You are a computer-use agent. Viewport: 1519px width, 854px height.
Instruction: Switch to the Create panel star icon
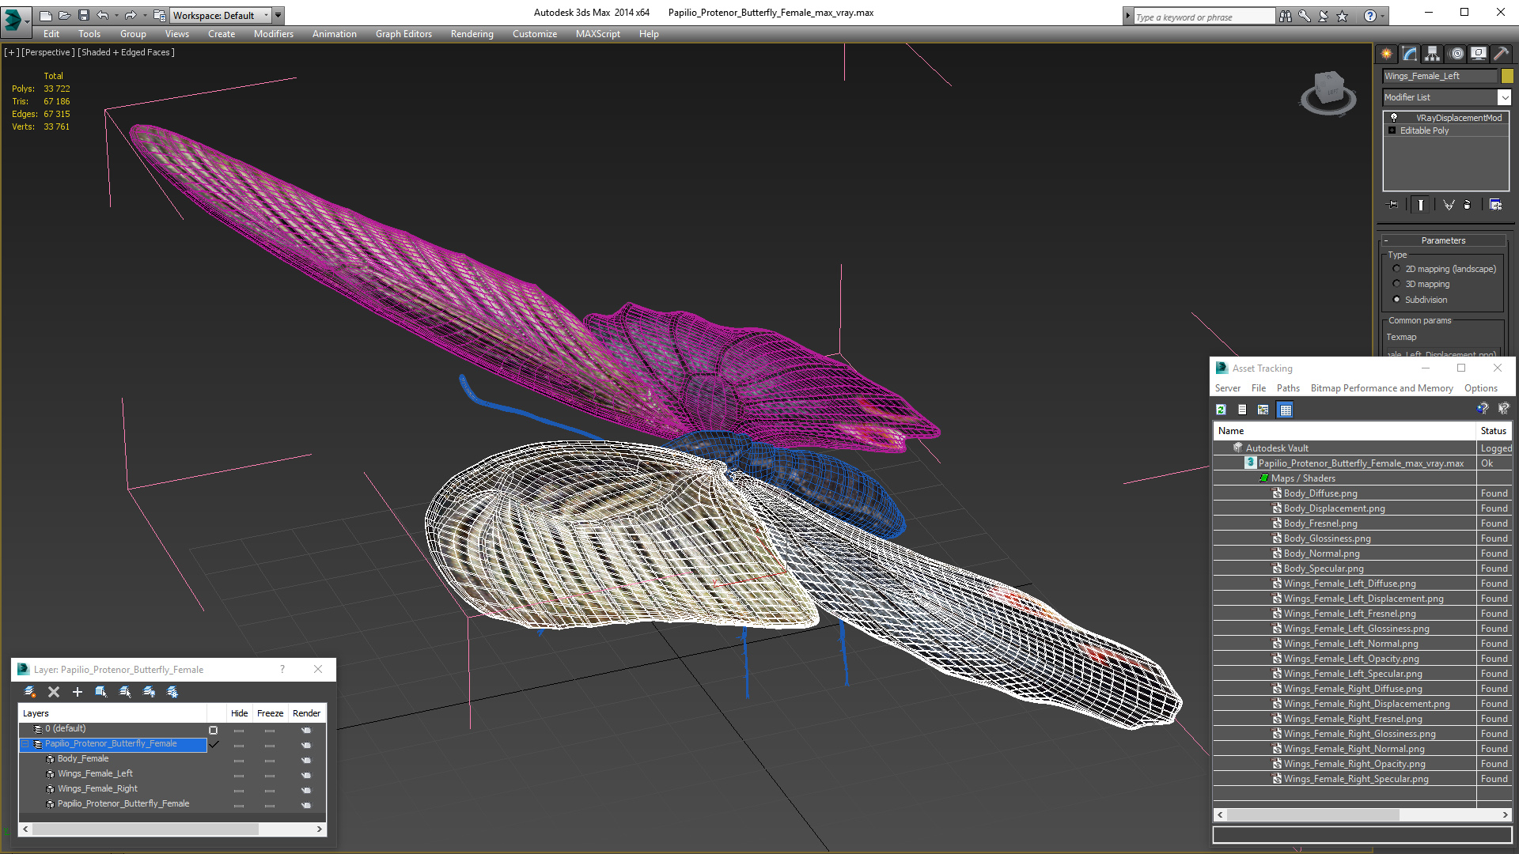1387,54
